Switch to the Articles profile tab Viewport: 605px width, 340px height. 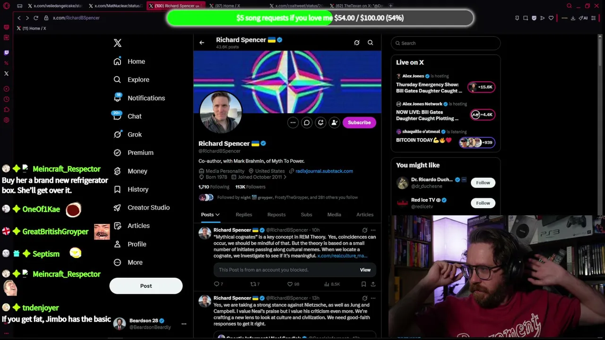[365, 215]
